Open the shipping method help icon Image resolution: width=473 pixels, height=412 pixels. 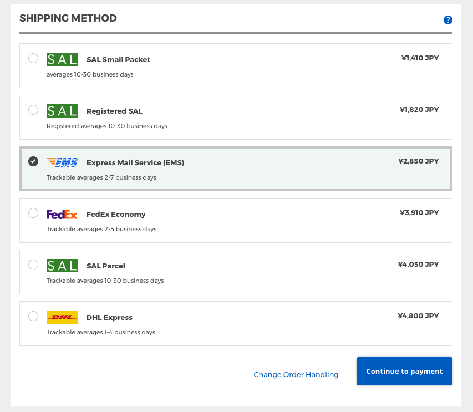coord(447,20)
